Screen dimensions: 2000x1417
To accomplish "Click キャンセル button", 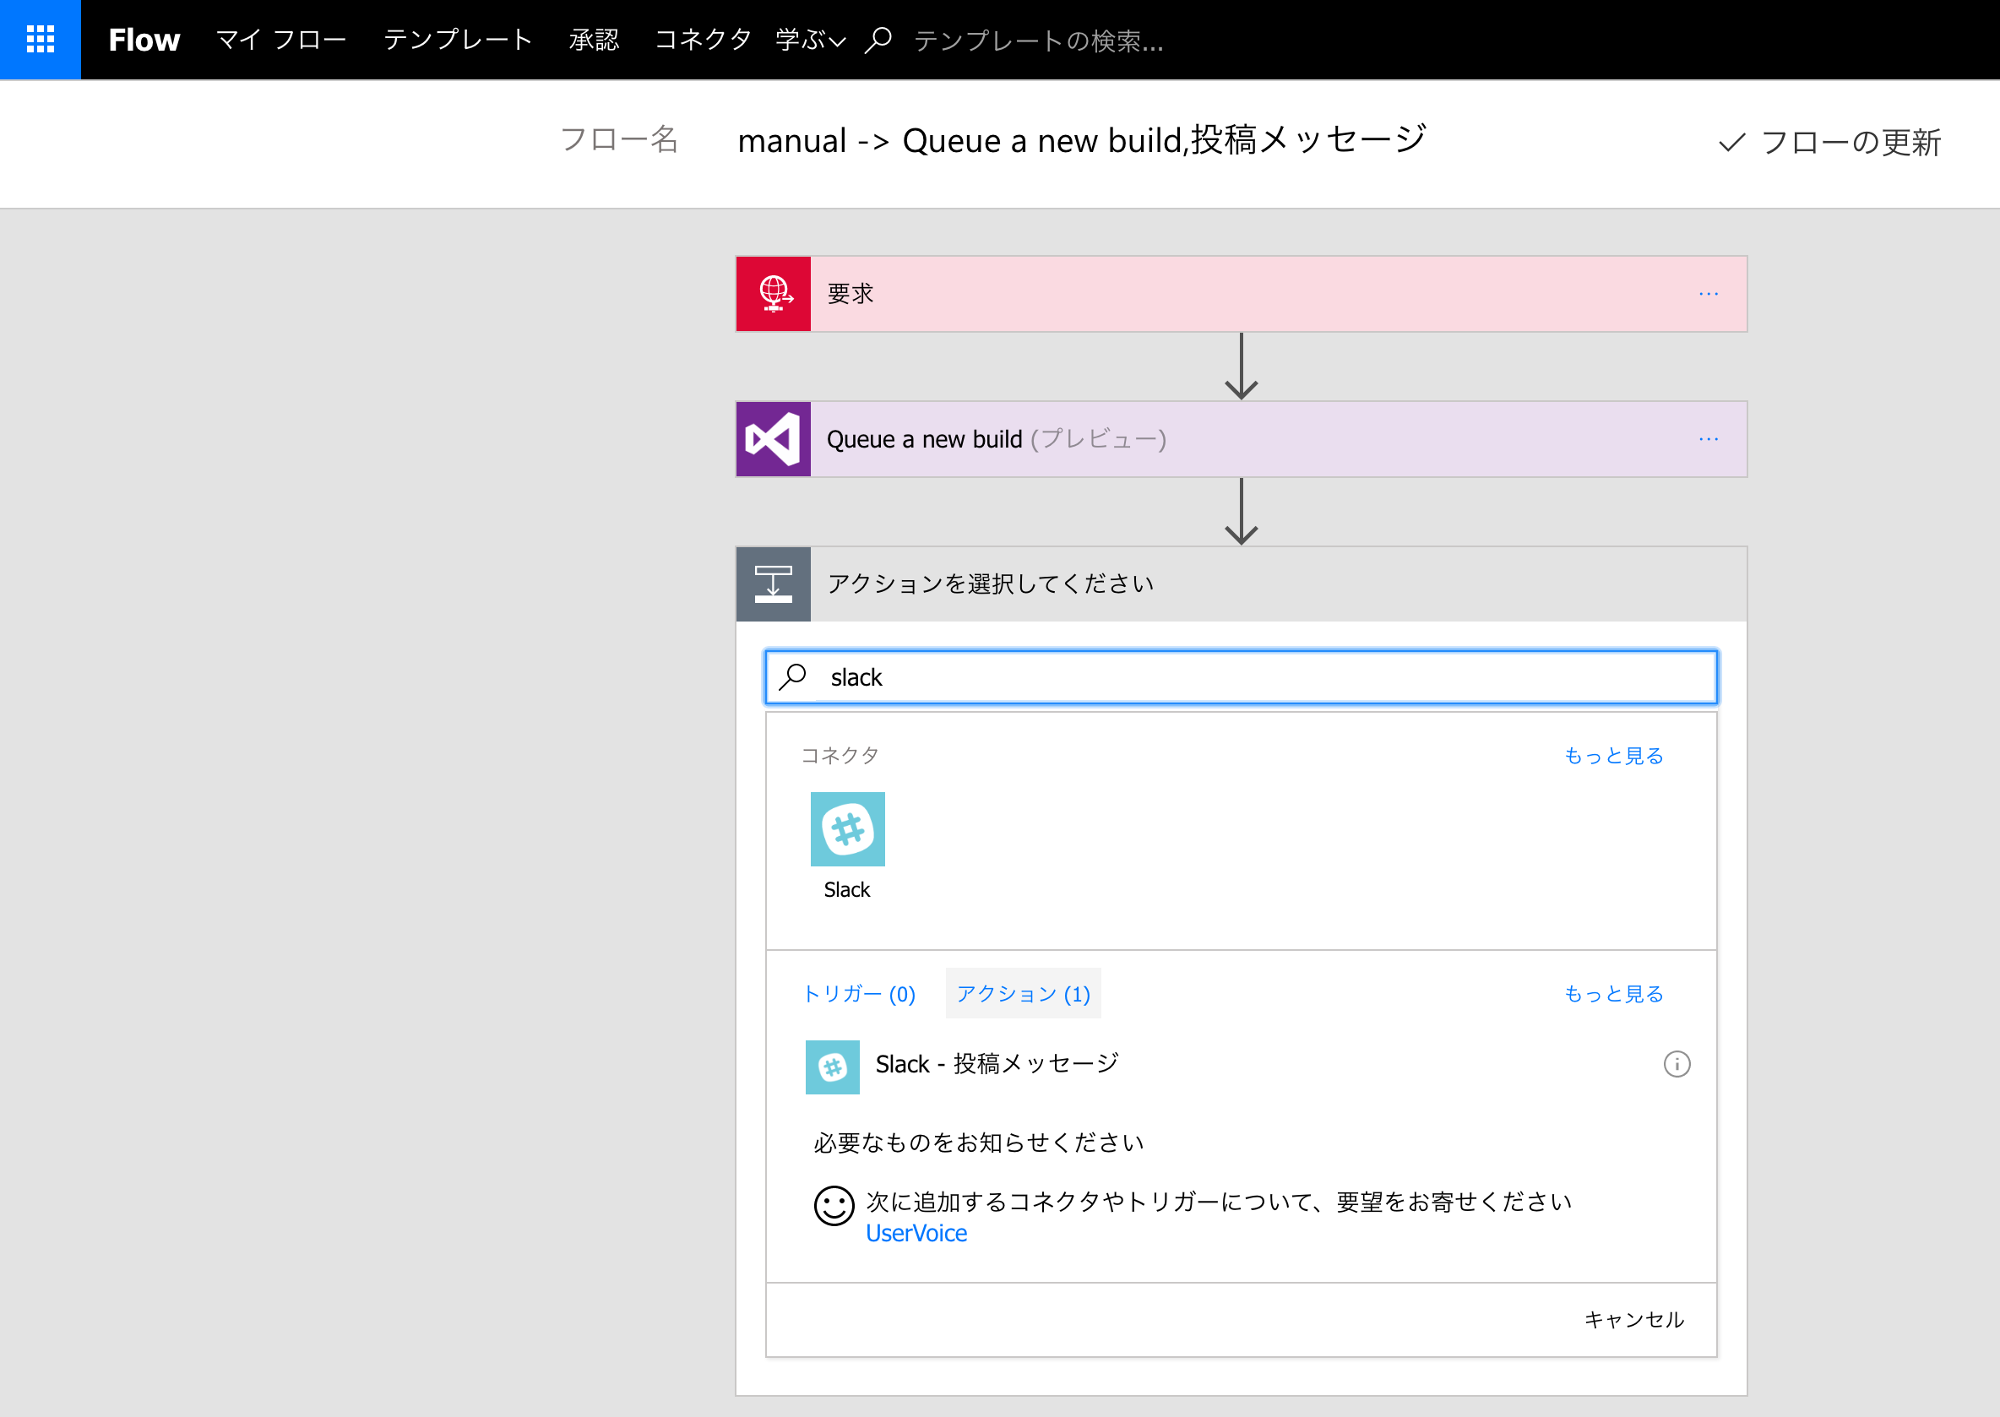I will pyautogui.click(x=1633, y=1320).
